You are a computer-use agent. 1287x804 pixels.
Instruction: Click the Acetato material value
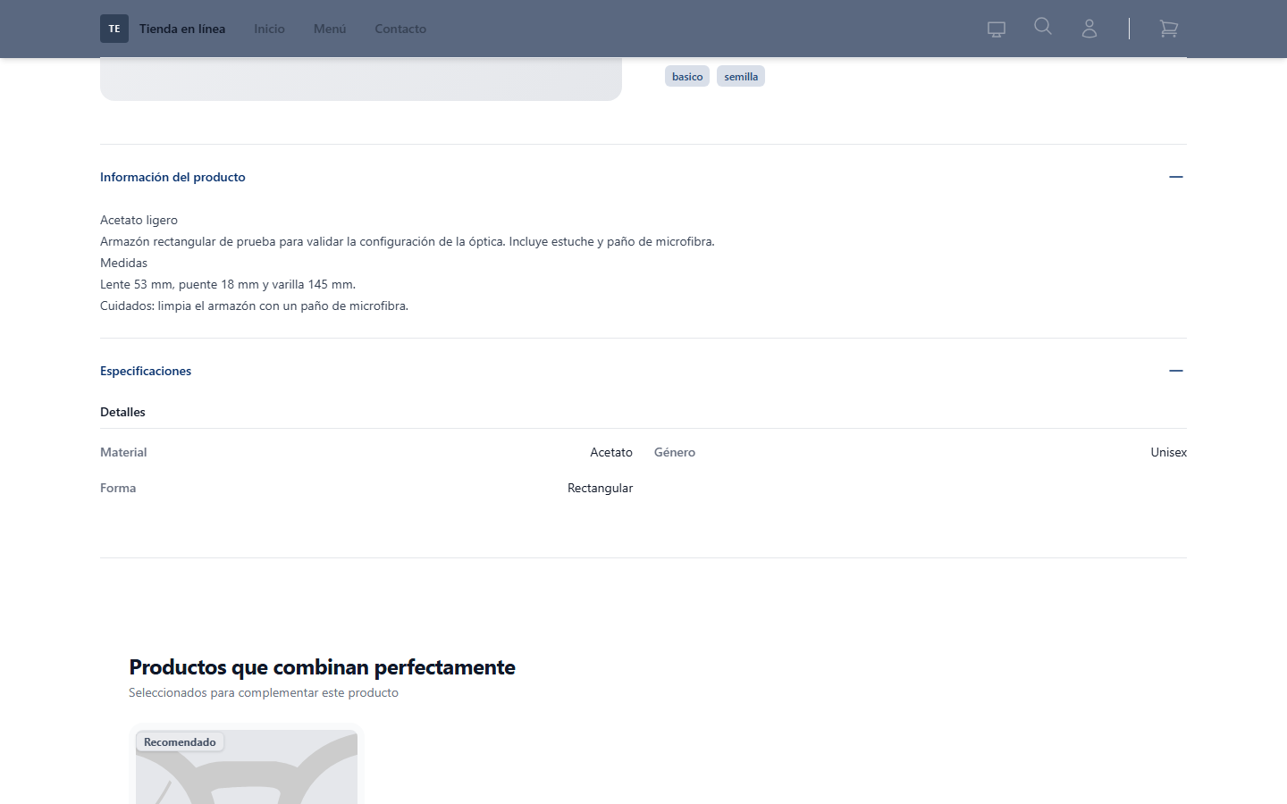611,452
